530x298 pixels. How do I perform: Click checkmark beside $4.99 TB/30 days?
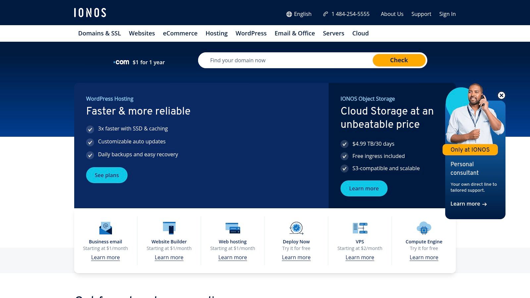coord(344,144)
